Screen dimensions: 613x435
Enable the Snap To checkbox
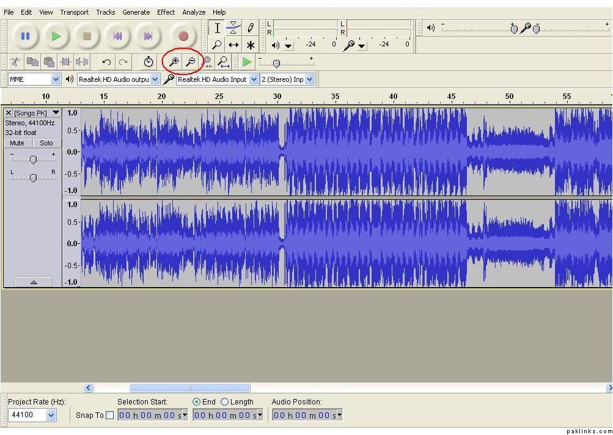[109, 415]
